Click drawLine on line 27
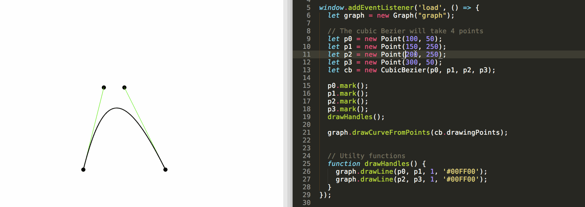This screenshot has height=207, width=585. click(x=376, y=179)
